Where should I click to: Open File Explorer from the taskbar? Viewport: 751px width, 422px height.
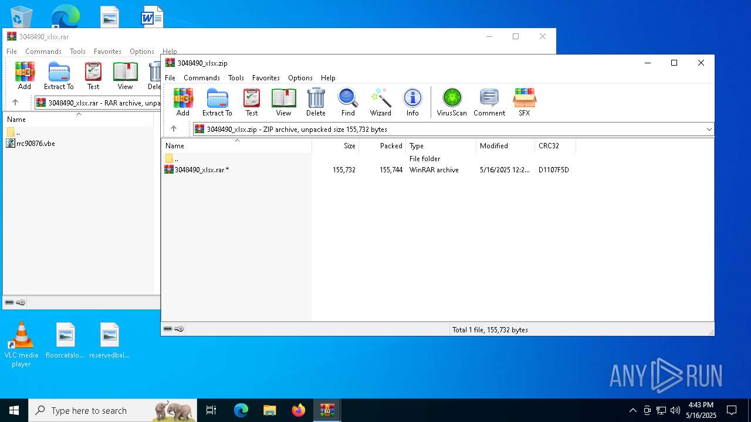click(269, 410)
